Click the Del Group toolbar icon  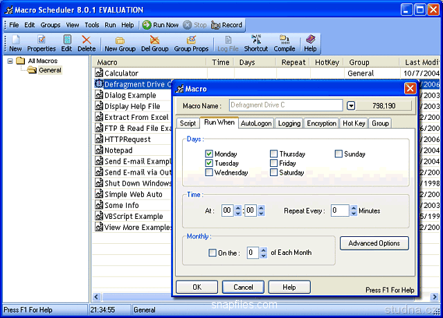(x=154, y=44)
